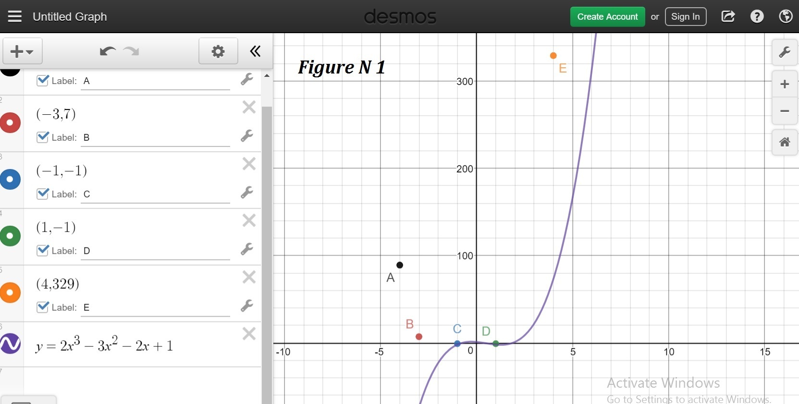The height and width of the screenshot is (404, 799).
Task: Delete the cubic equation expression
Action: [x=249, y=334]
